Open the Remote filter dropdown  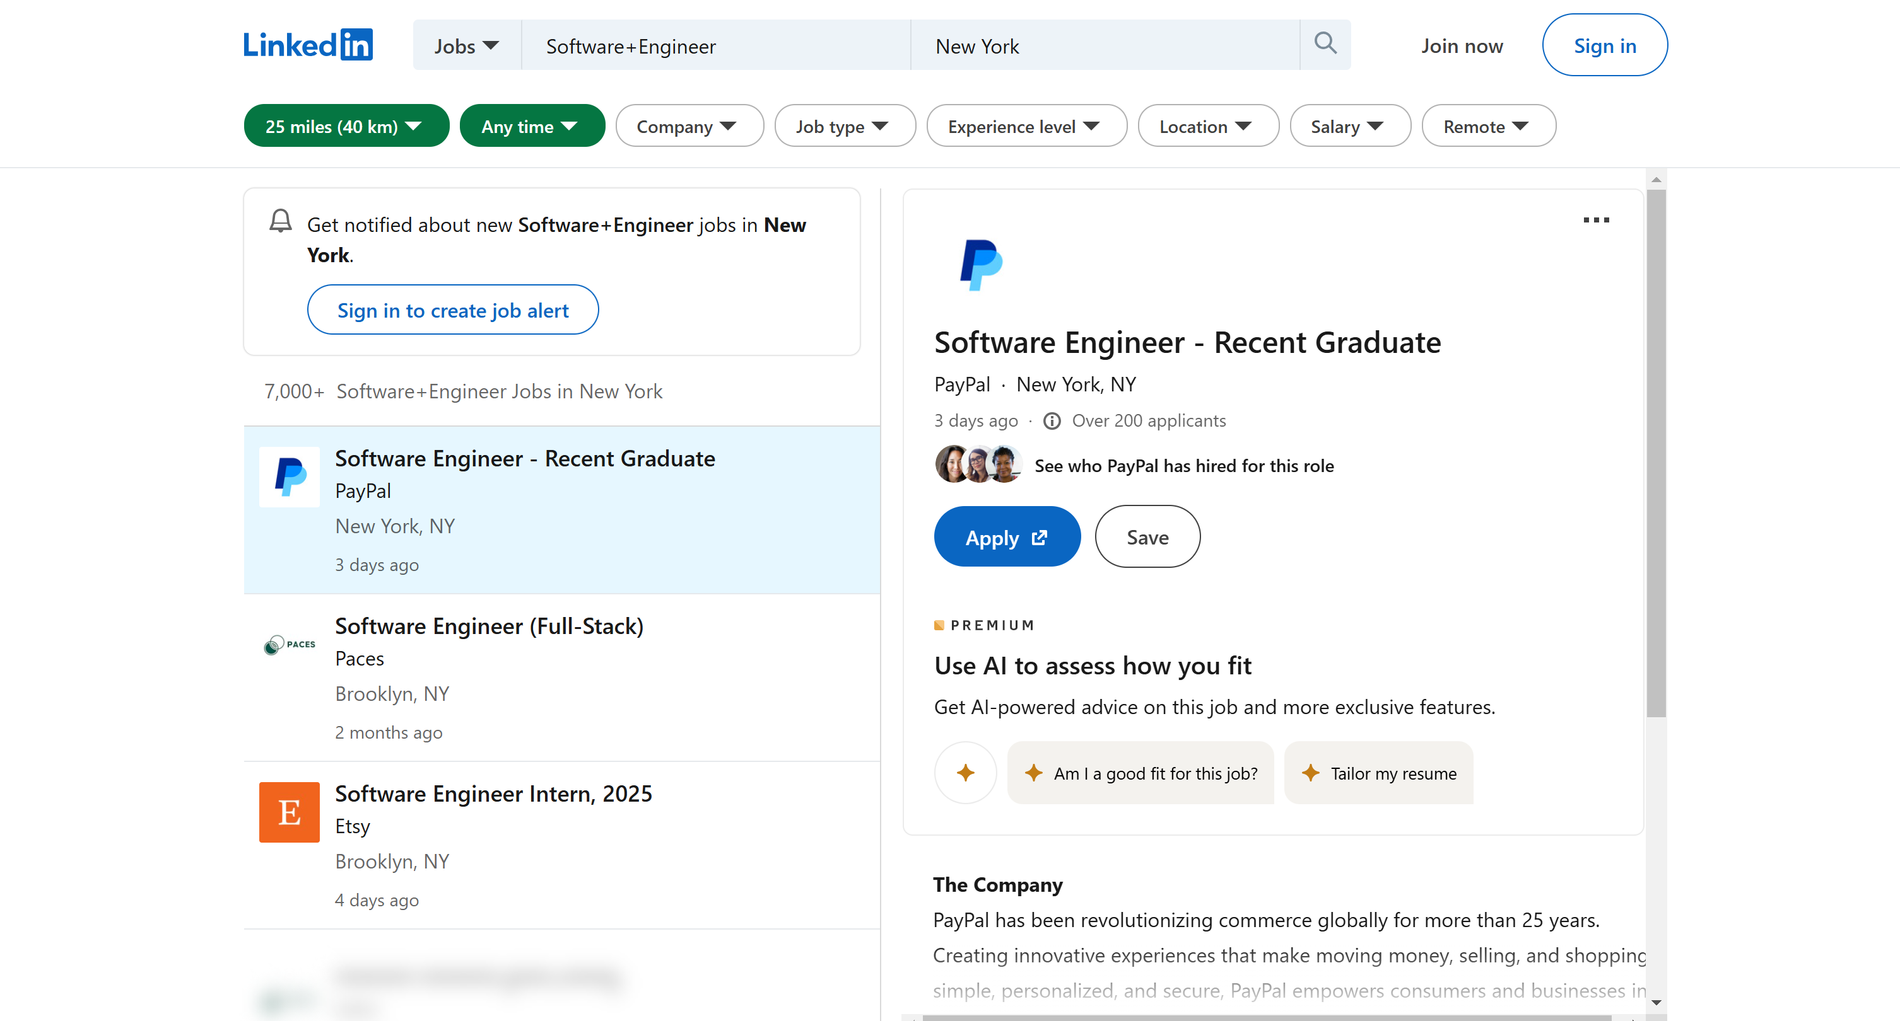coord(1487,125)
